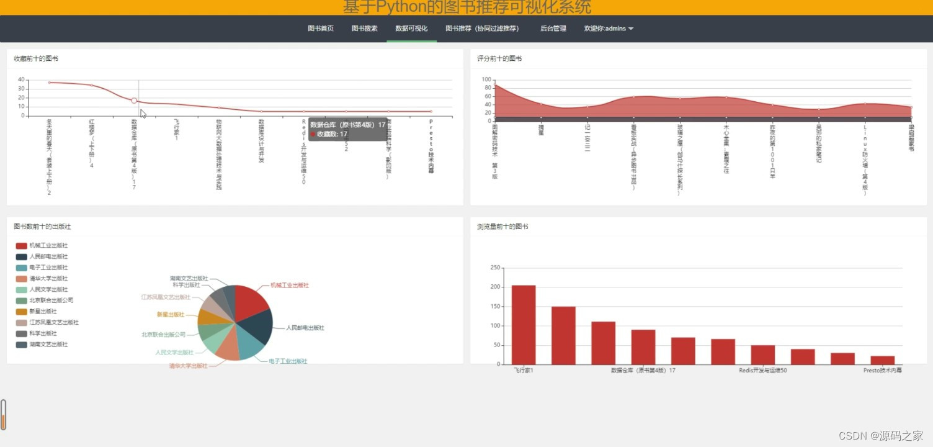This screenshot has height=447, width=933.
Task: Toggle 清华大学出版社 legend entry
Action: pos(42,279)
